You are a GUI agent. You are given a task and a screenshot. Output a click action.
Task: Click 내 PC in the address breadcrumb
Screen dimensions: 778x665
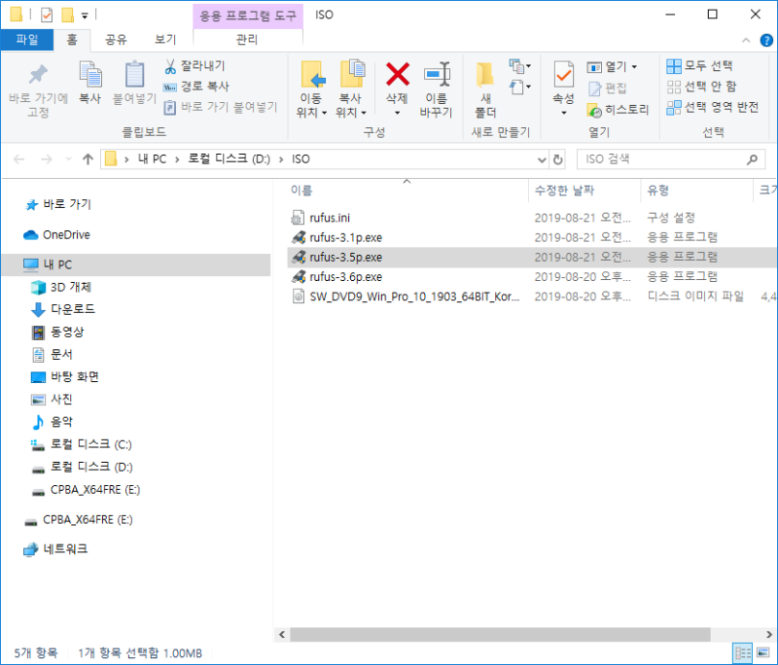coord(152,159)
